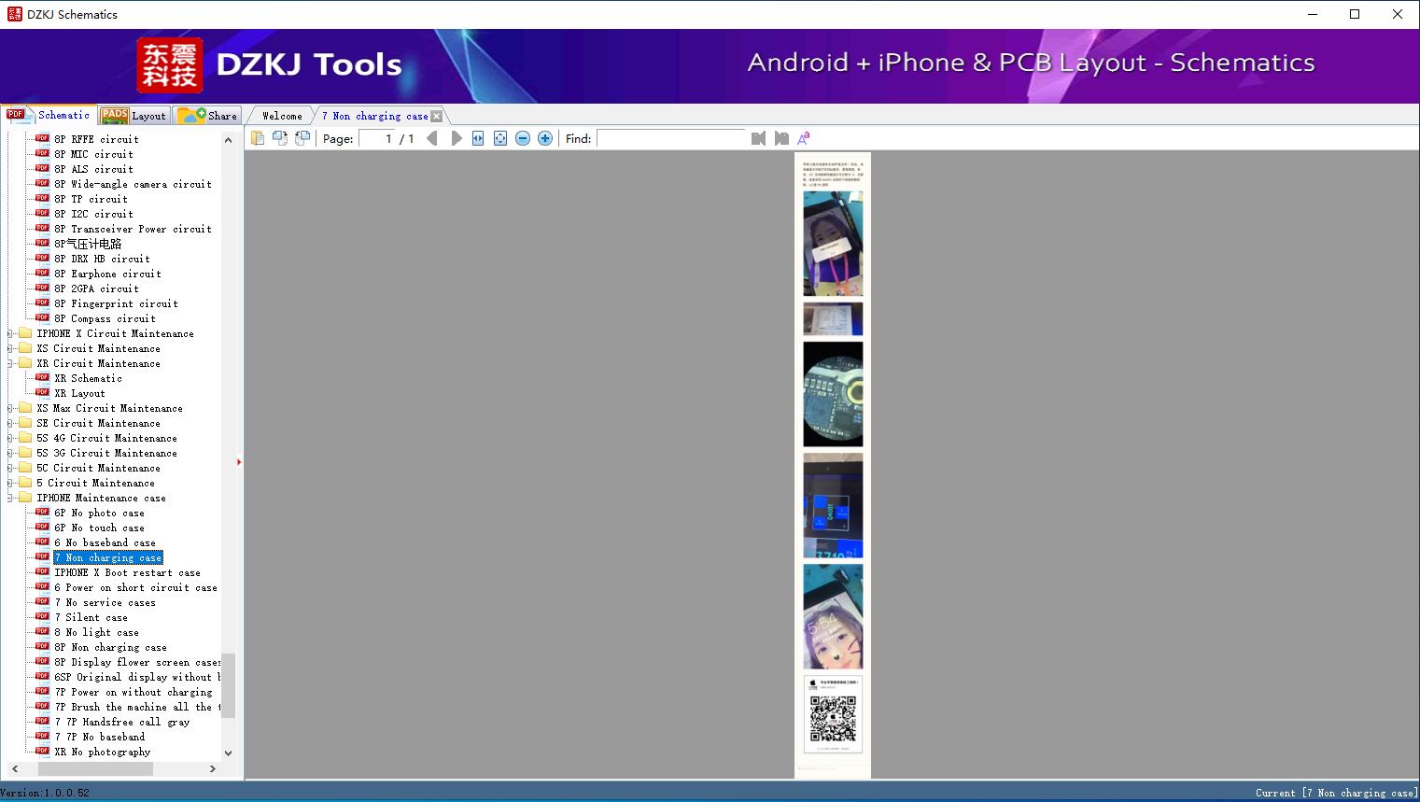
Task: Open '7P Power on without charging'
Action: pyautogui.click(x=134, y=692)
